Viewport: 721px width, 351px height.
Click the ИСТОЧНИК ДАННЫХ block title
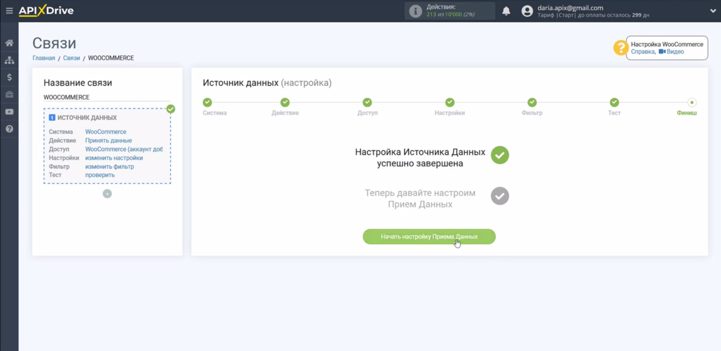[x=87, y=118]
